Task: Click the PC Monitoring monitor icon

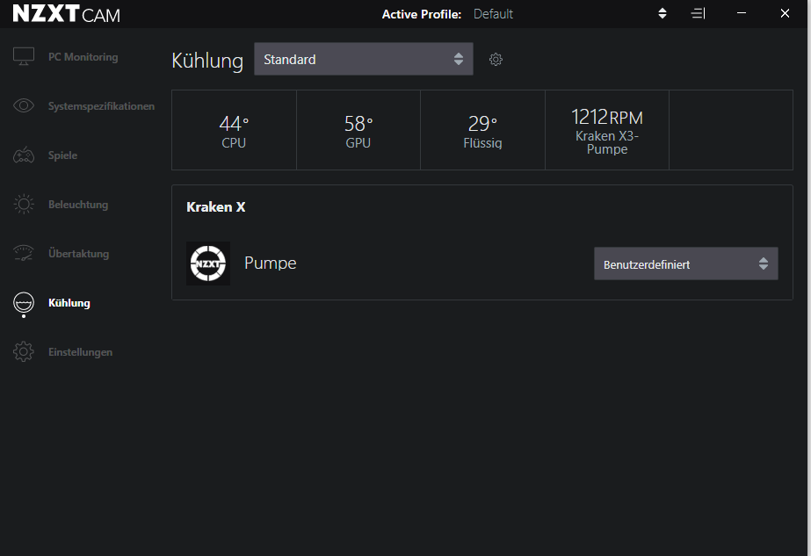Action: [x=23, y=56]
